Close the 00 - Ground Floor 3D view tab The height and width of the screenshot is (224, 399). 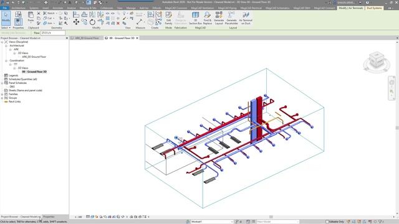point(137,38)
